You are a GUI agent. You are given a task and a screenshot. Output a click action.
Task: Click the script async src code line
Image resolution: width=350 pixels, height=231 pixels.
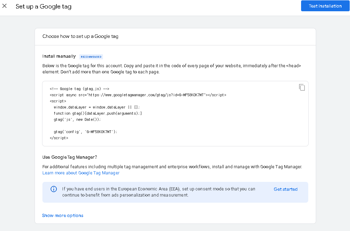138,95
